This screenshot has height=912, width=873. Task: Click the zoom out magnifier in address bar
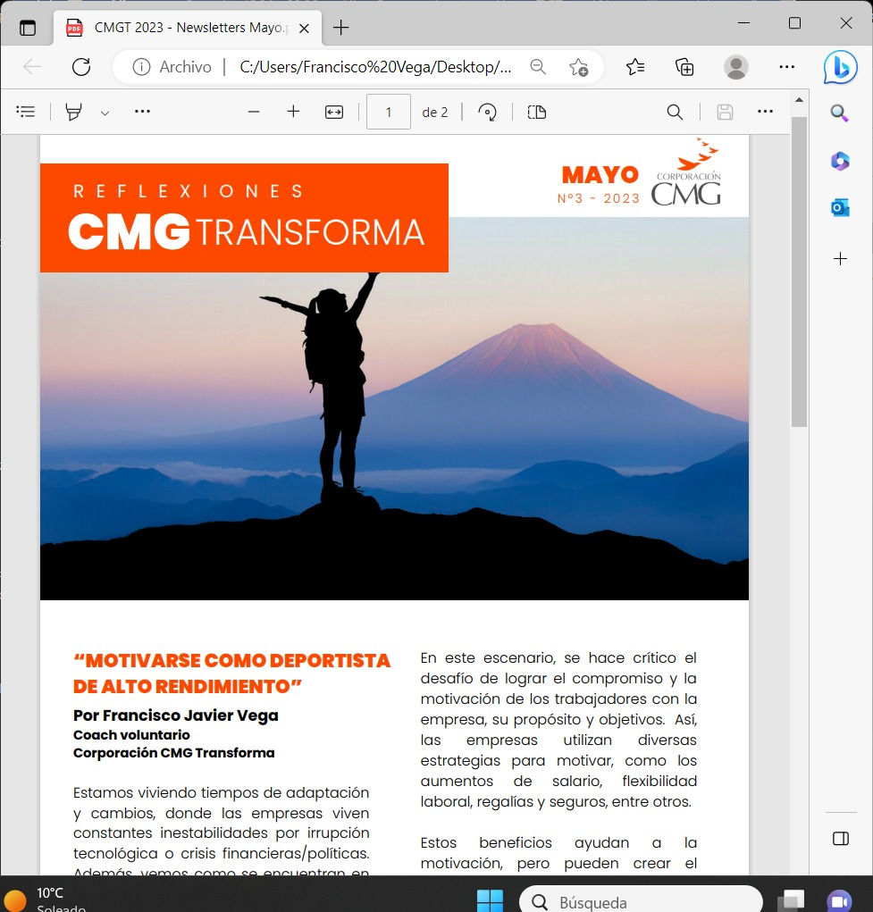[x=538, y=67]
